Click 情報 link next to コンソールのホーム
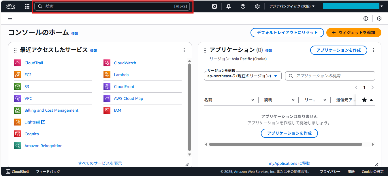 click(x=75, y=34)
